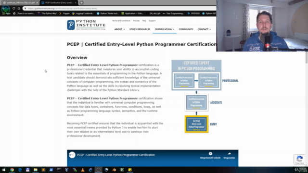Open the COMMUNITY menu item
This screenshot has height=173, width=308.
186,29
